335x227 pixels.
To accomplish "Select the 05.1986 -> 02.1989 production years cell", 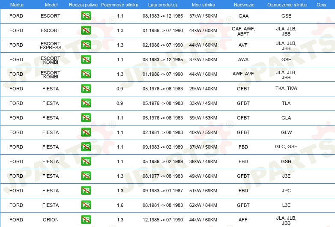I will click(x=163, y=161).
